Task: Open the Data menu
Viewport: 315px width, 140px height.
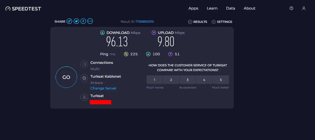Action: [231, 8]
